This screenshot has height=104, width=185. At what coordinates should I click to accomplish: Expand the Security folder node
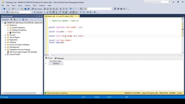coord(5,35)
